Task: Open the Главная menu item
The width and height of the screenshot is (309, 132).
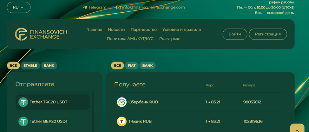Action: click(x=94, y=30)
